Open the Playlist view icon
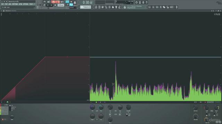This screenshot has height=124, width=222. (96, 7)
